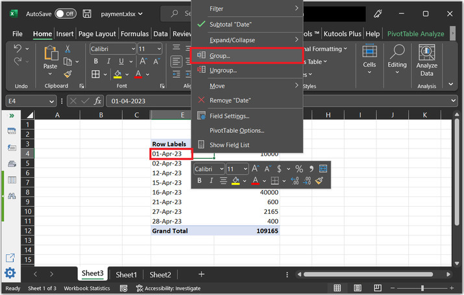This screenshot has height=295, width=464.
Task: Click the Page Break Preview icon
Action: click(378, 288)
